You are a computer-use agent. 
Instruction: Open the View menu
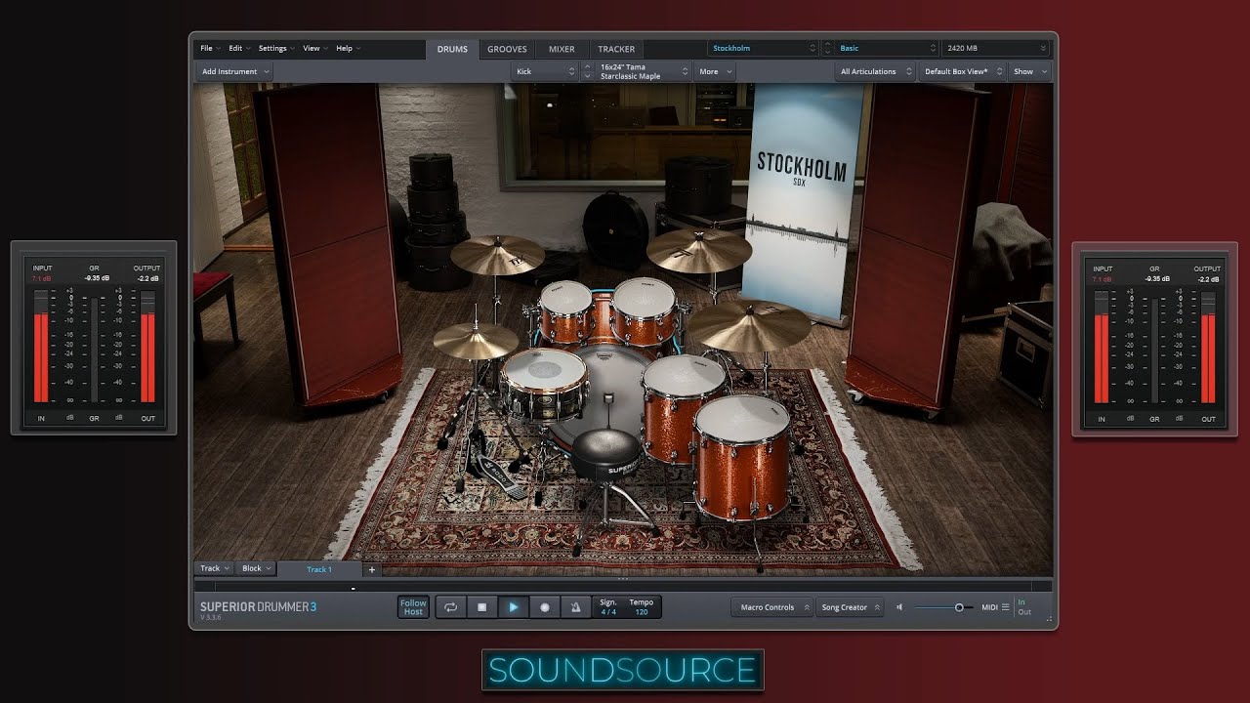tap(315, 48)
